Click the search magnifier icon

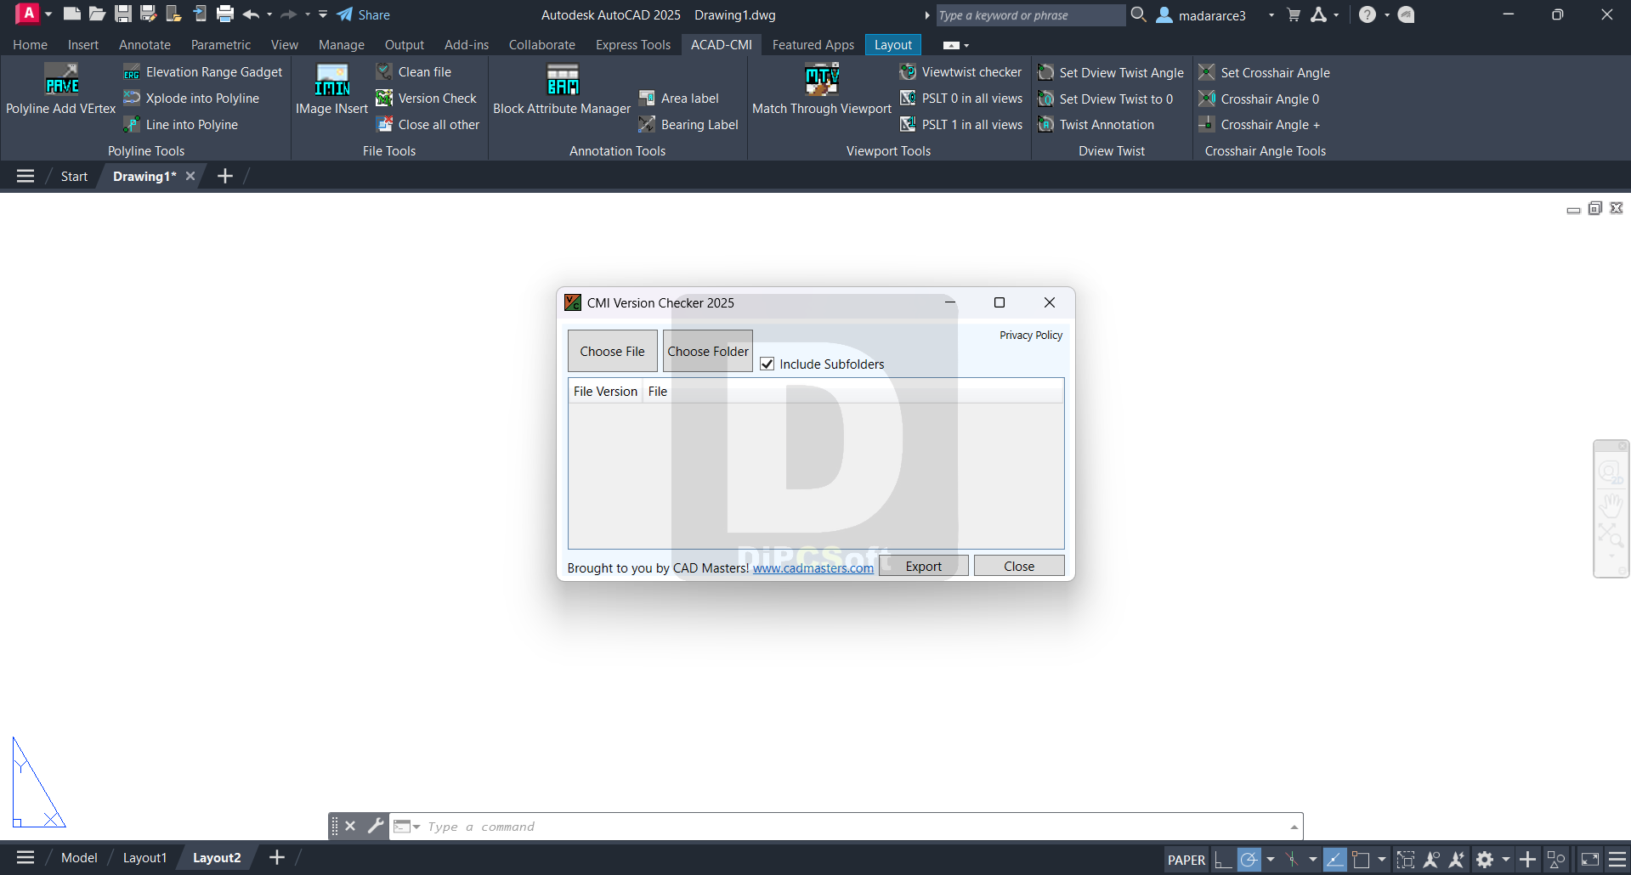[x=1139, y=14]
